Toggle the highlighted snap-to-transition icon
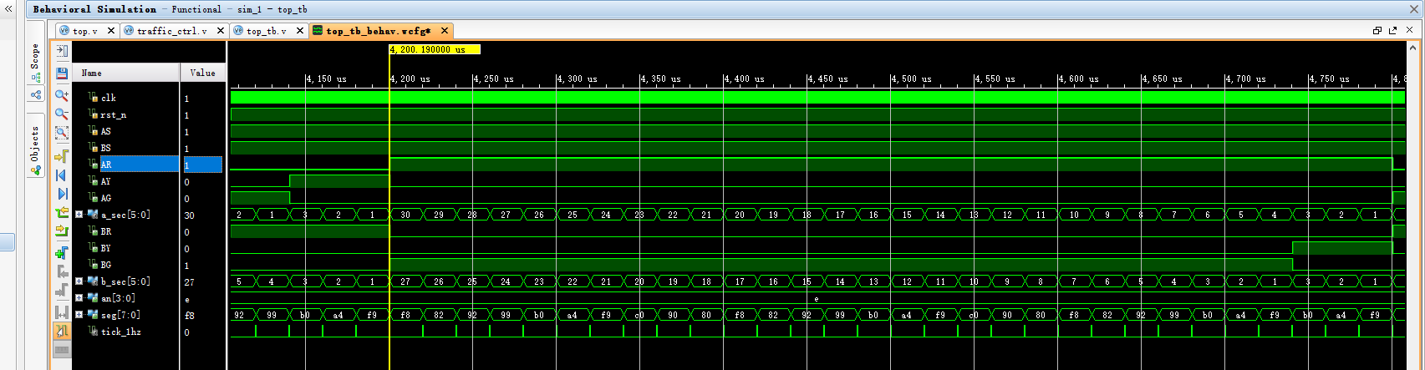The width and height of the screenshot is (1425, 370). click(62, 331)
